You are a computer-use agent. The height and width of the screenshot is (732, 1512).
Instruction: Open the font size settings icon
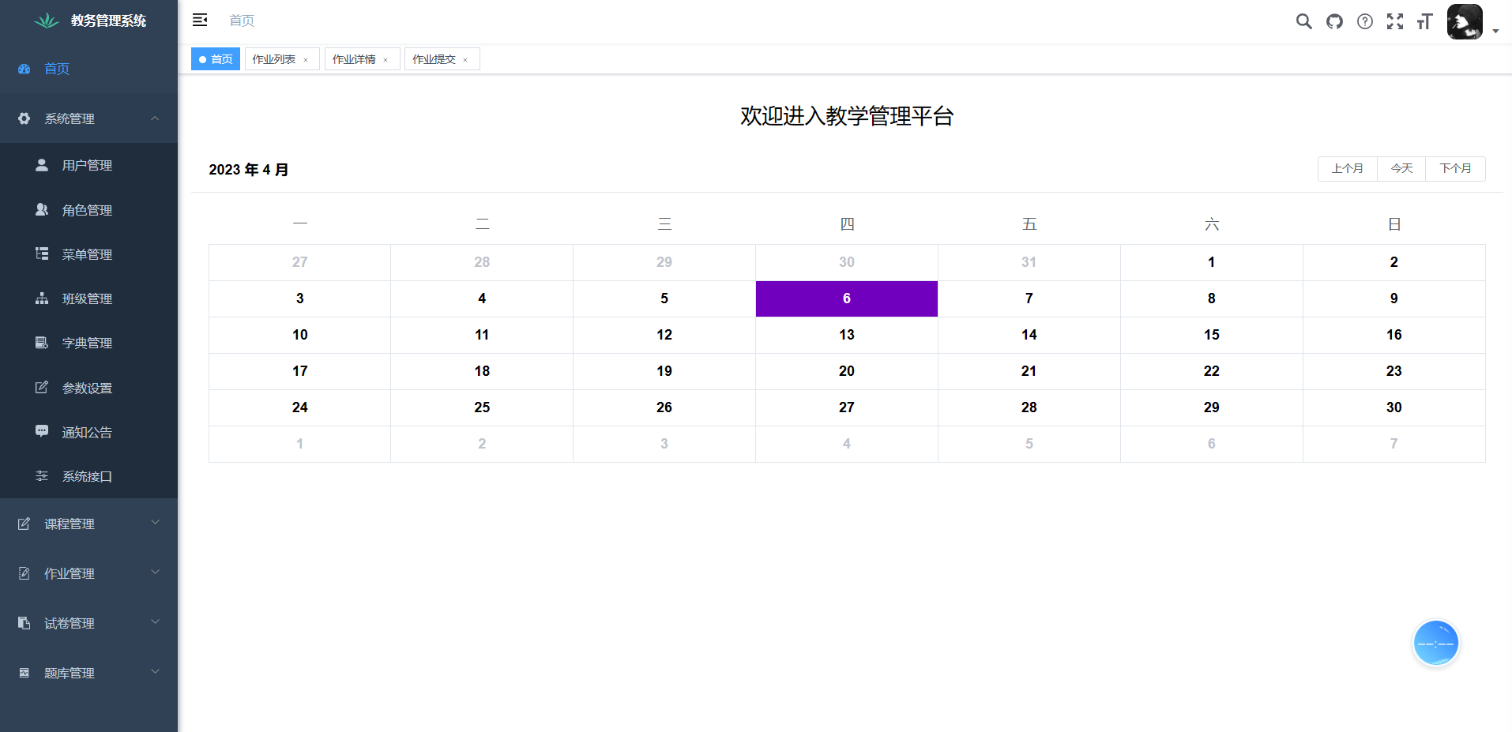click(x=1424, y=21)
